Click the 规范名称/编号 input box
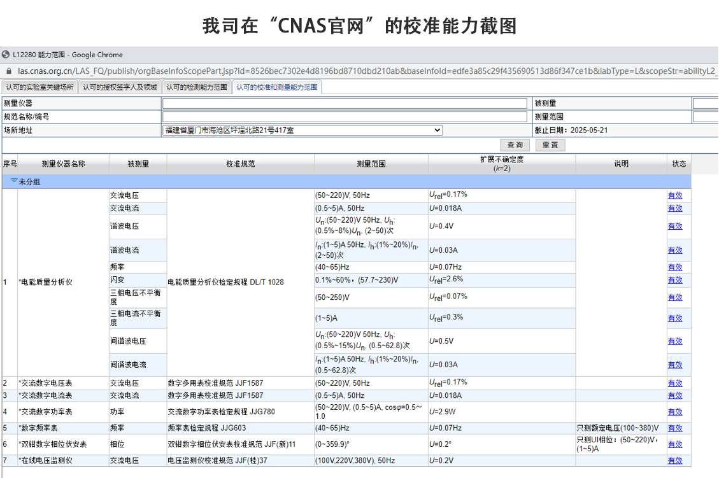This screenshot has height=478, width=719. (x=345, y=116)
